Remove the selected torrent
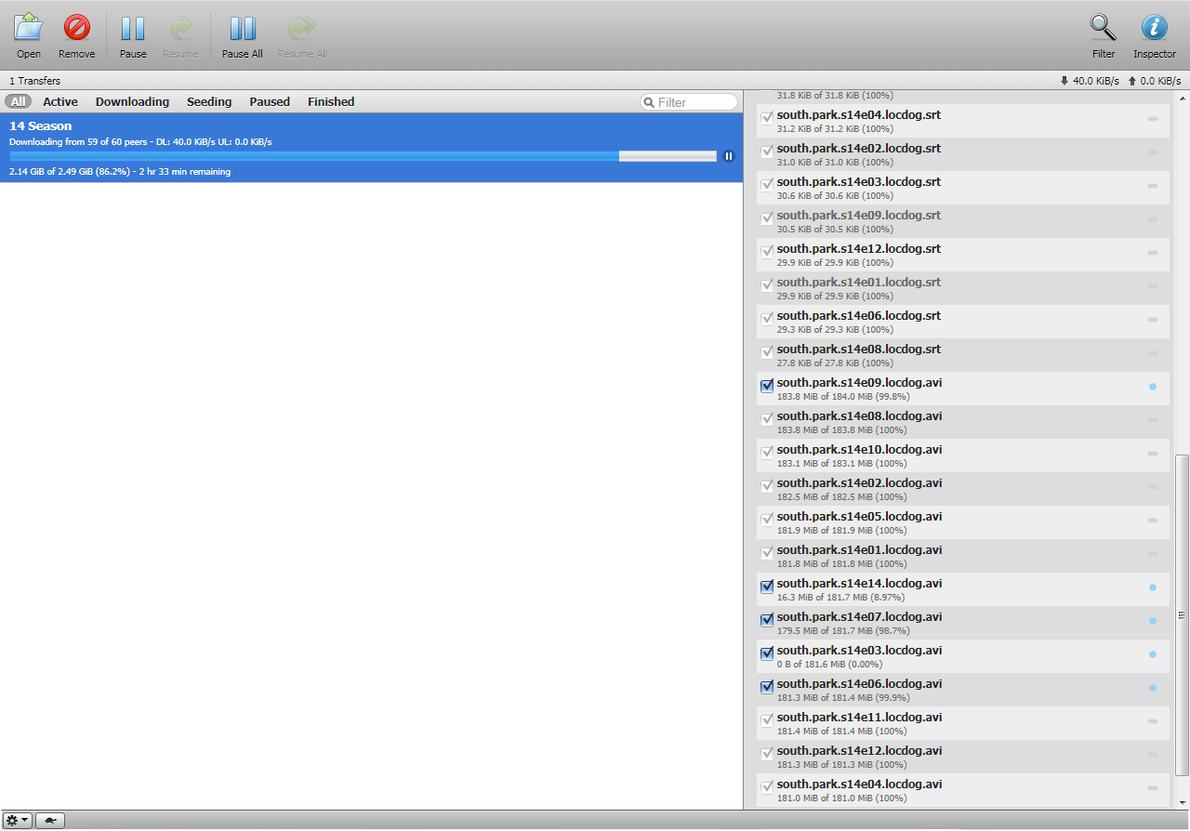Viewport: 1190px width, 831px height. (x=76, y=35)
